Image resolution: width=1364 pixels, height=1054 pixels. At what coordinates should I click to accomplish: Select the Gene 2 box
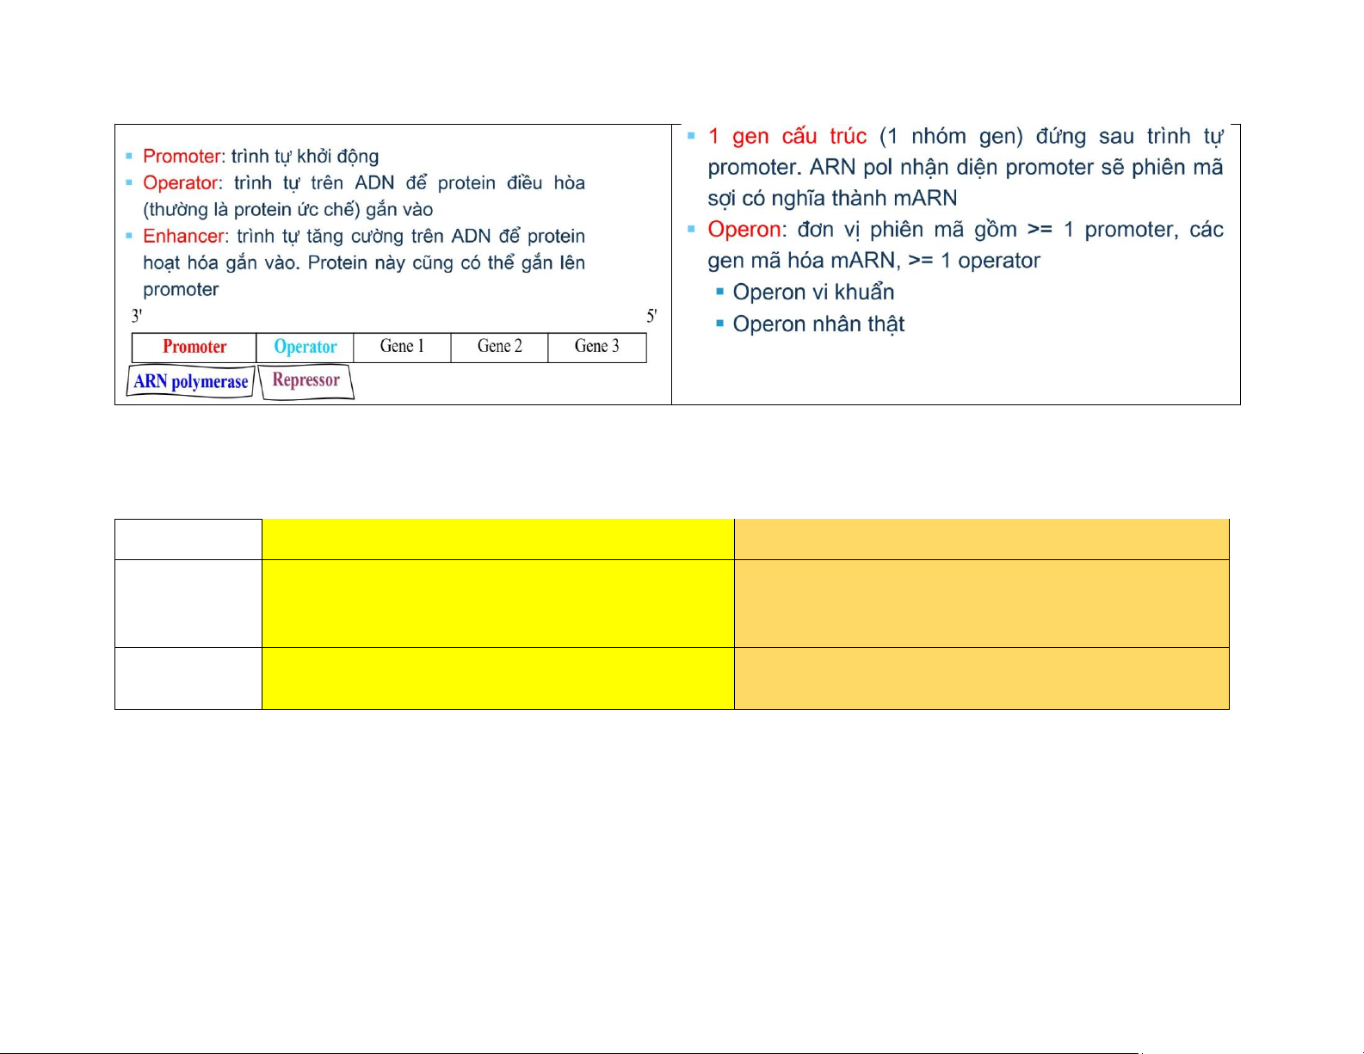tap(499, 347)
